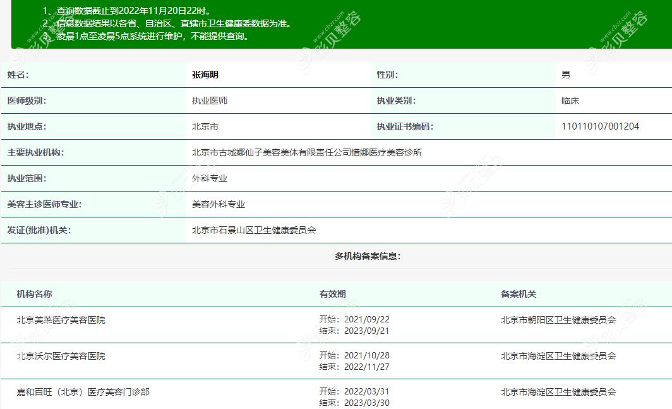Click the gender value 男

tap(565, 75)
